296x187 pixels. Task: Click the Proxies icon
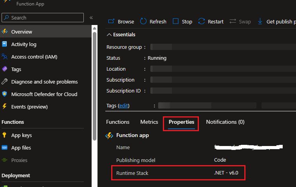pos(4,160)
